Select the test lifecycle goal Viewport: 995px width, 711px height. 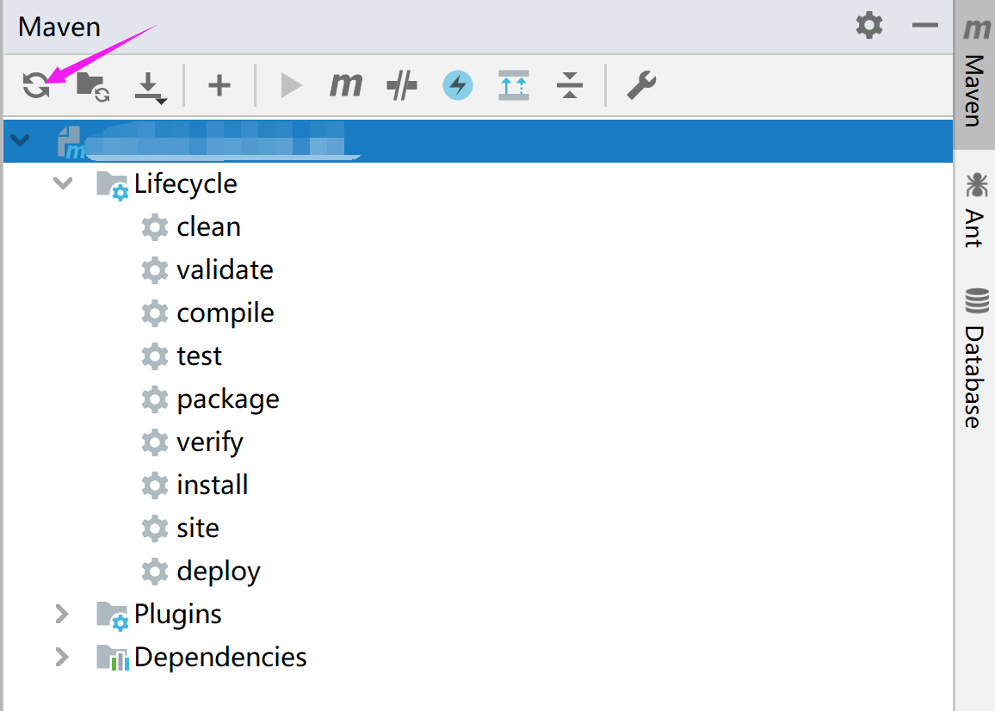(x=199, y=356)
